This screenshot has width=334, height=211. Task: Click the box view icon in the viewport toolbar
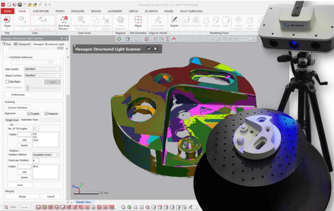coord(127,39)
